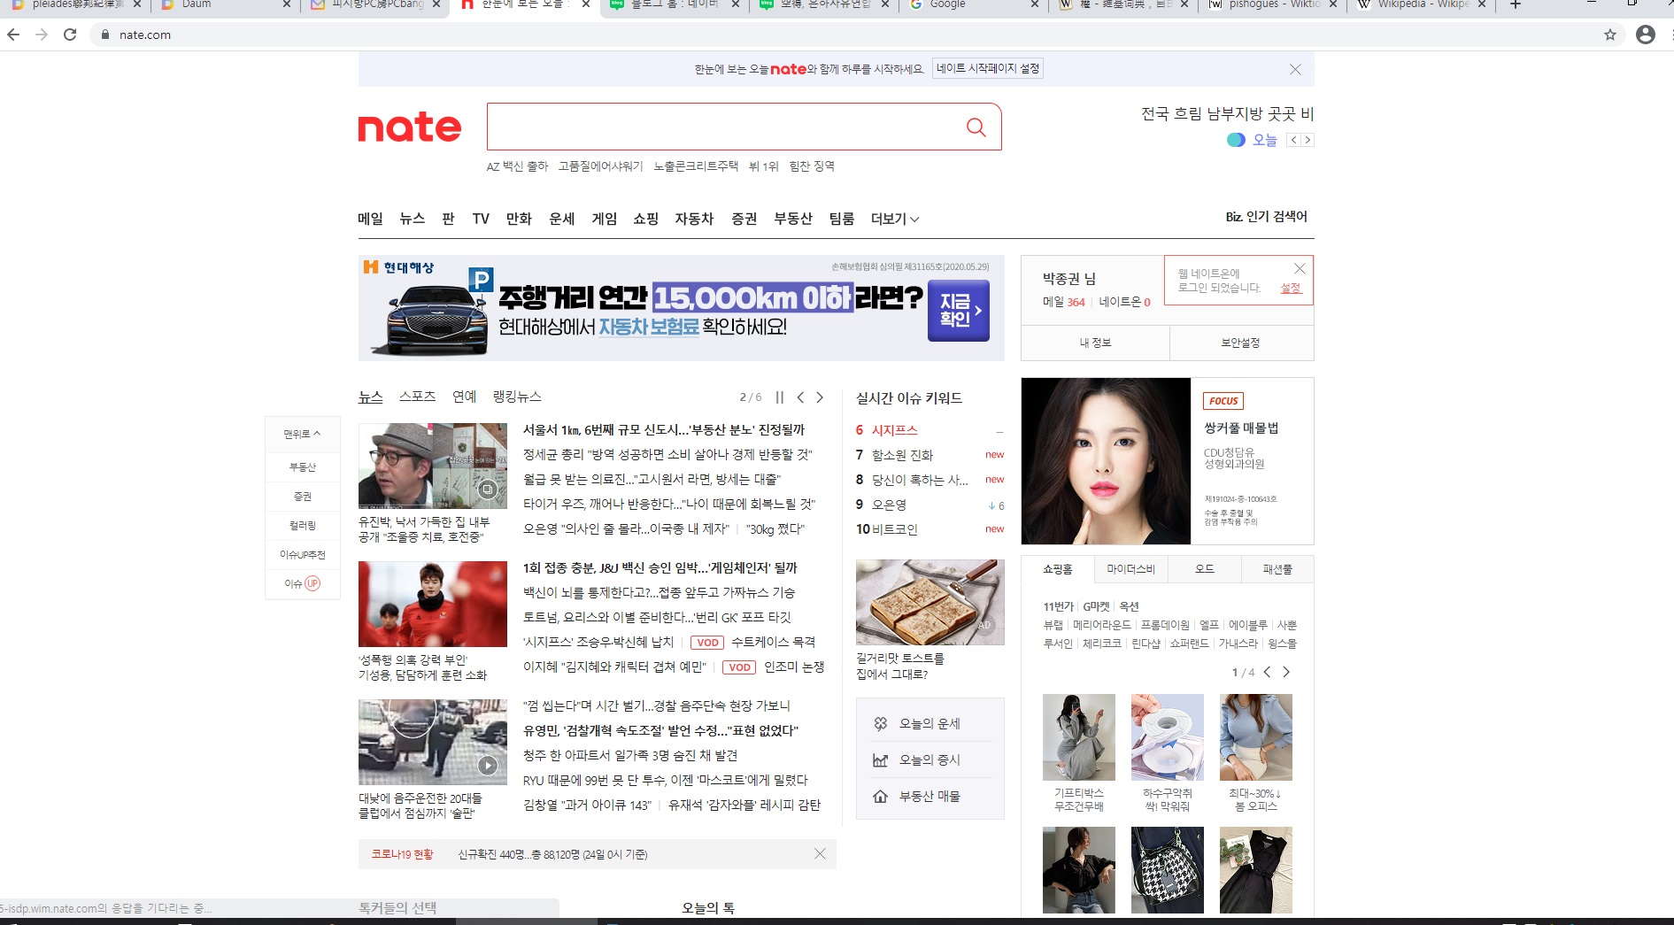Play the drunk-driving news video thumbnail
Screen dimensions: 1674x925
click(x=433, y=742)
